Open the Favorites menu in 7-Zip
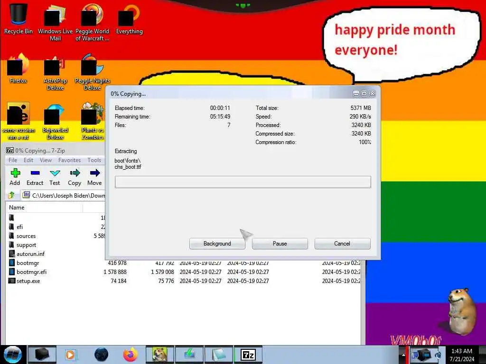 [x=69, y=160]
